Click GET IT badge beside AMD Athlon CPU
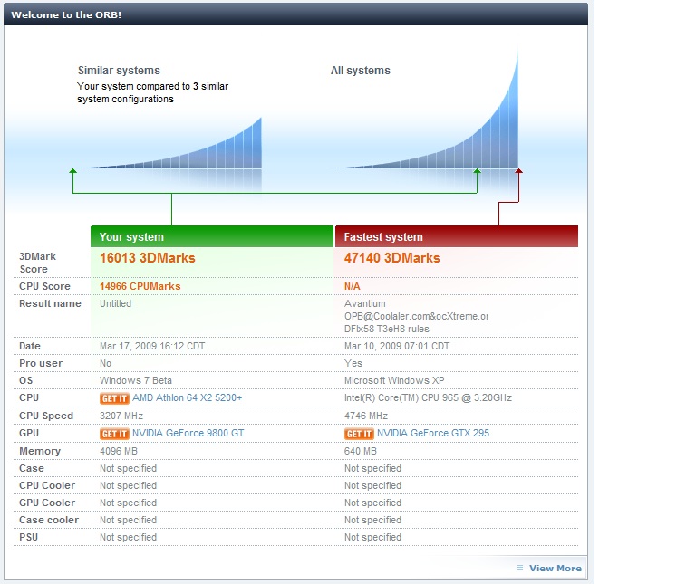 (x=114, y=398)
